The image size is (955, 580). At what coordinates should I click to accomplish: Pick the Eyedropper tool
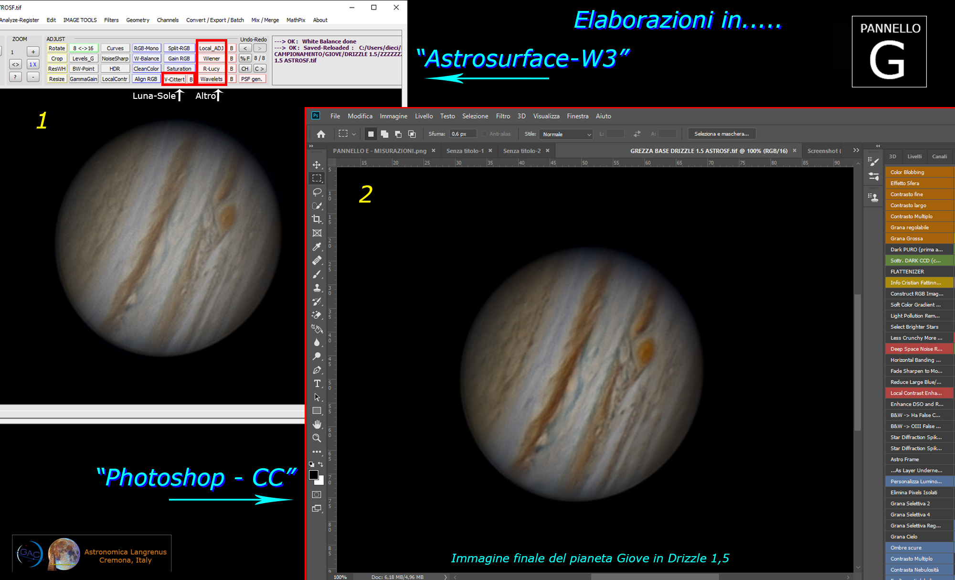point(317,247)
